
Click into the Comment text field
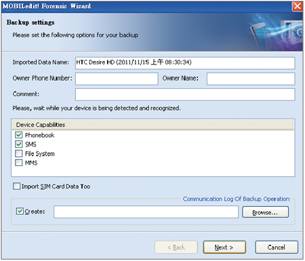(185, 94)
